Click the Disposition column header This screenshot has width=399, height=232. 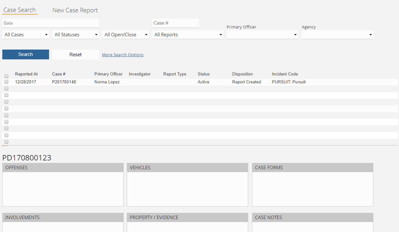[242, 74]
